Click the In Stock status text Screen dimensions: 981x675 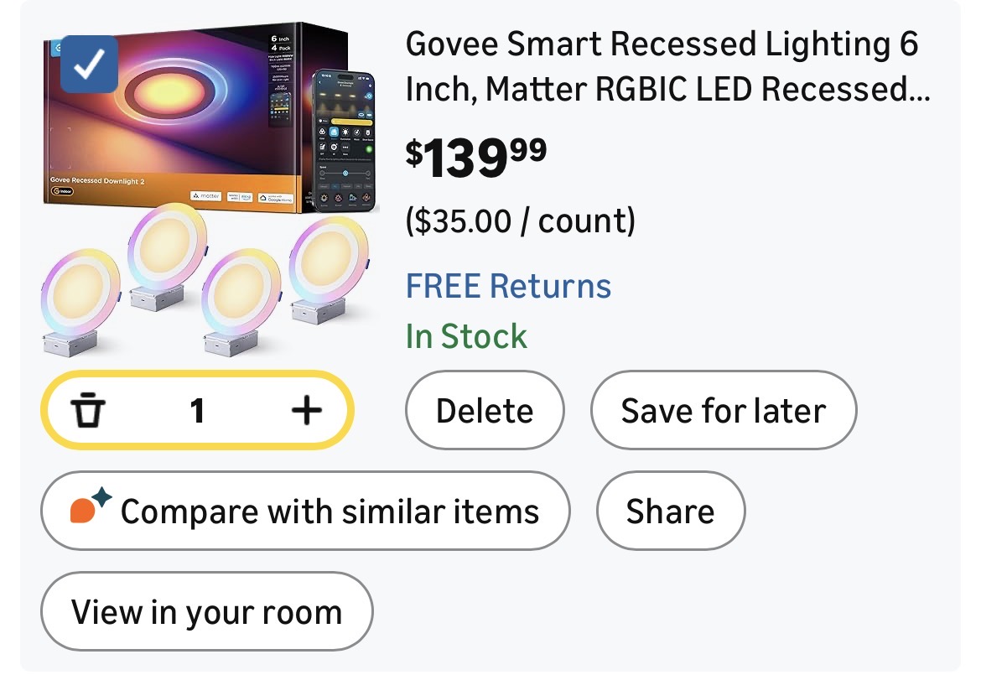466,336
